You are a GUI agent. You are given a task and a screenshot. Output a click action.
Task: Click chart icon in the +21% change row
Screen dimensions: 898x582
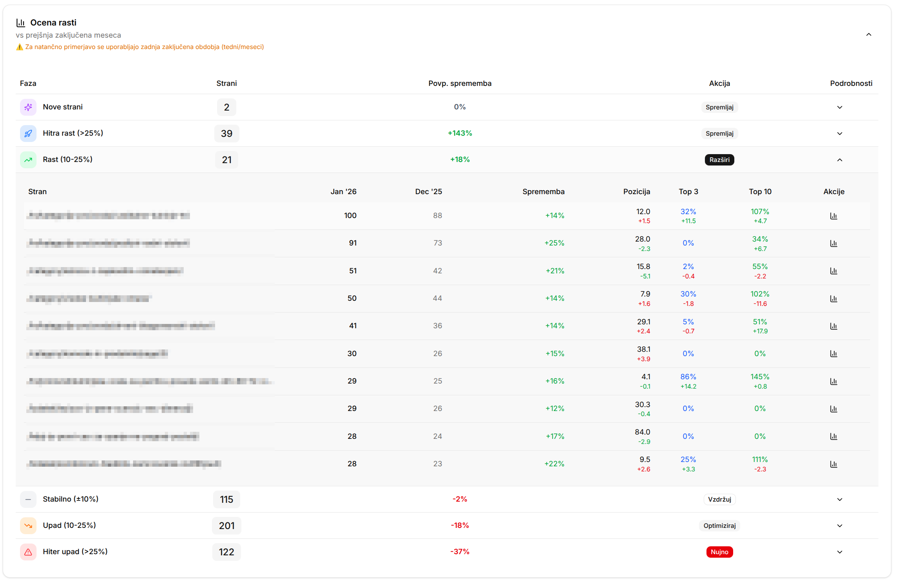(834, 271)
